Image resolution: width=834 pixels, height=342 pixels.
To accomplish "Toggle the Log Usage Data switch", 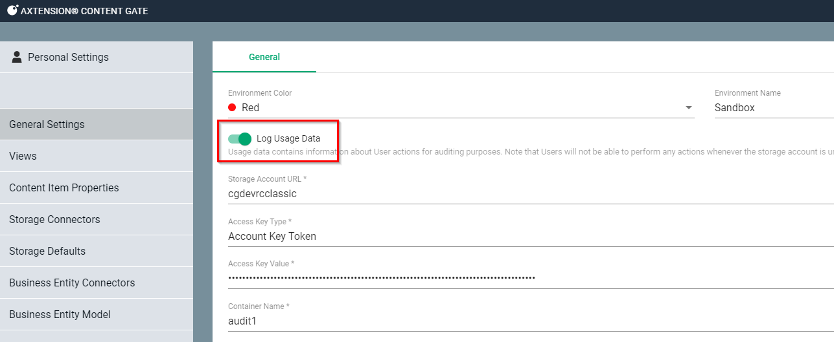I will [240, 138].
